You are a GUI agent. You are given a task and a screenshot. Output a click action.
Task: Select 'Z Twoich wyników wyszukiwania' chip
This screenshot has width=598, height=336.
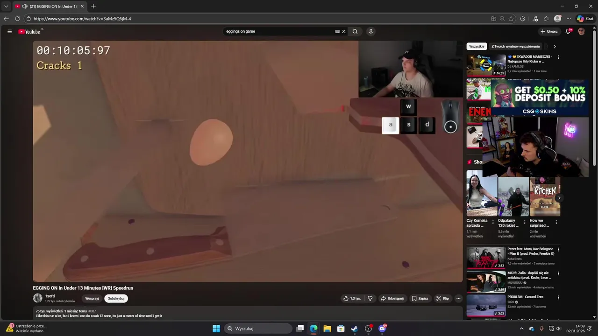coord(515,47)
